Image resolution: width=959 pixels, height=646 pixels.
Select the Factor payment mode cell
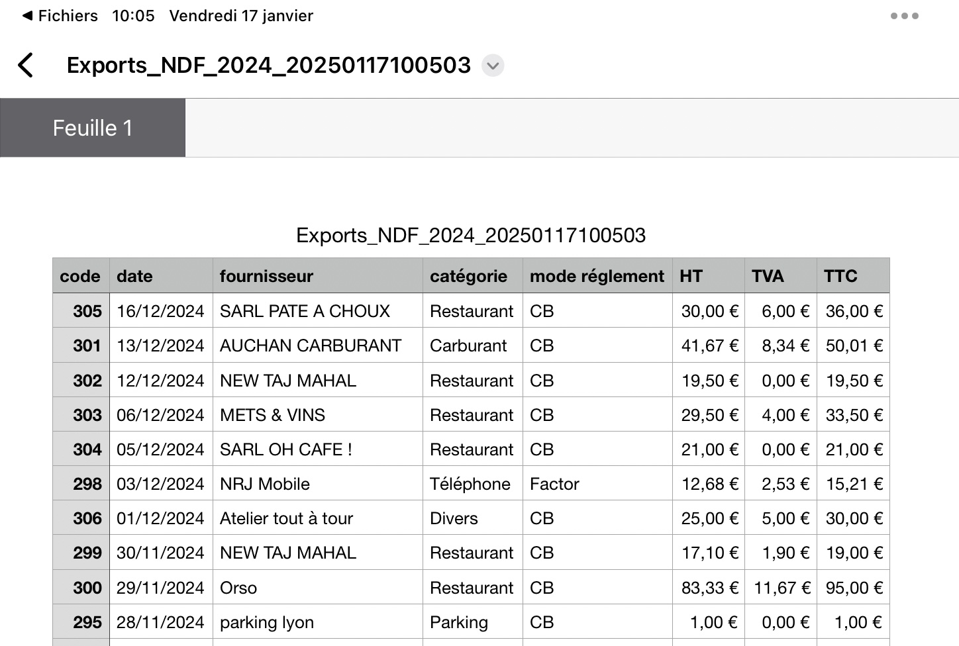(598, 484)
